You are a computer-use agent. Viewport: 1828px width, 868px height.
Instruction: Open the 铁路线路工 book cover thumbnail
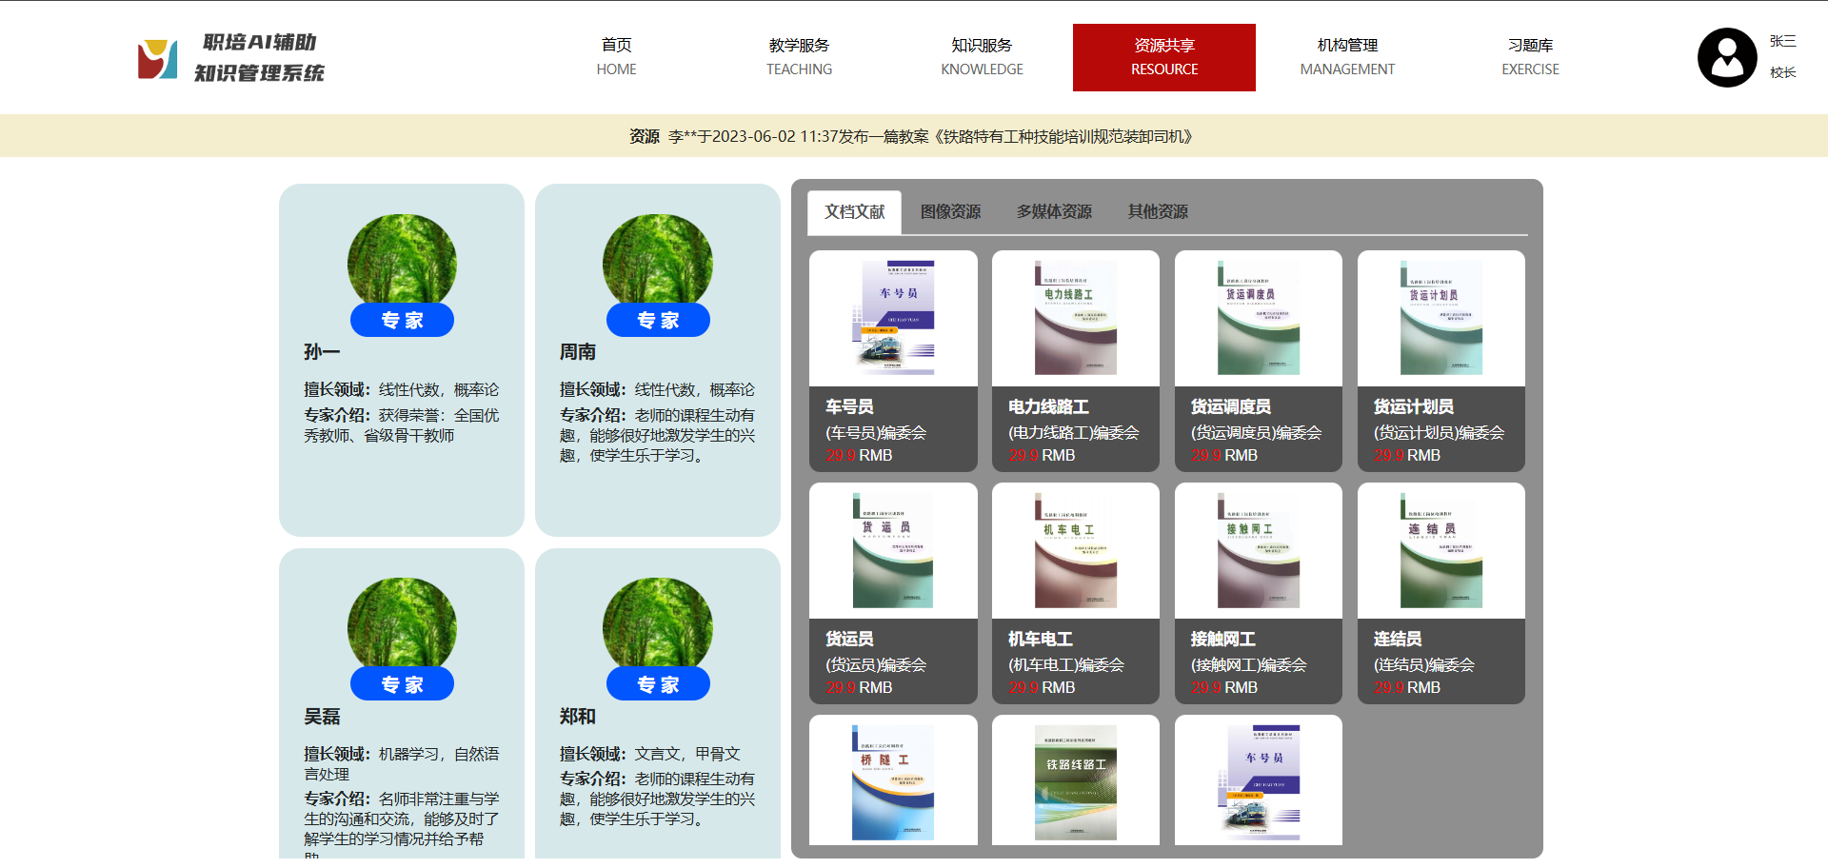pyautogui.click(x=1076, y=782)
